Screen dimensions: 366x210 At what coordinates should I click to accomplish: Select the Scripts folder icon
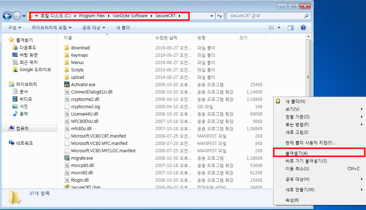click(x=67, y=70)
